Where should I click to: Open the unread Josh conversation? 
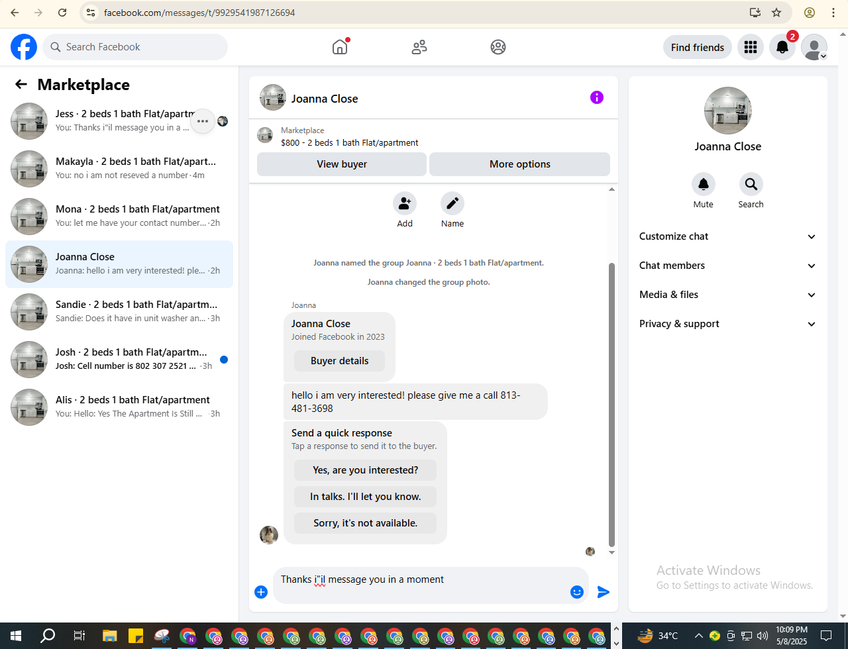119,360
